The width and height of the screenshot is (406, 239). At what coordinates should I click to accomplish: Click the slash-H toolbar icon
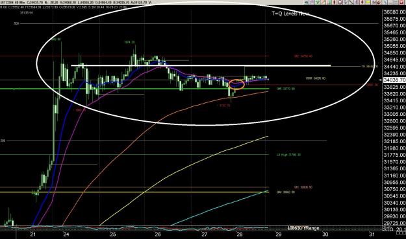[374, 3]
